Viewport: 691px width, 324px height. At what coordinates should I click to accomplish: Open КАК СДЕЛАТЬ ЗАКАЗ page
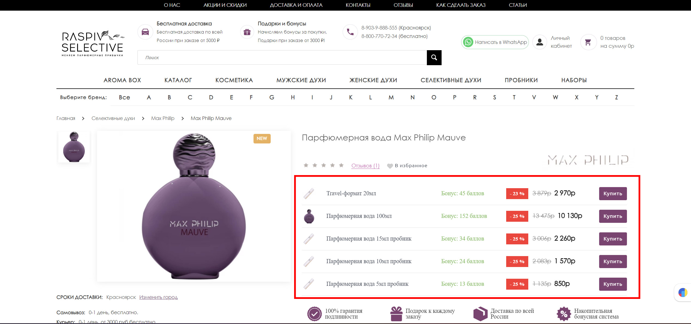click(x=461, y=5)
